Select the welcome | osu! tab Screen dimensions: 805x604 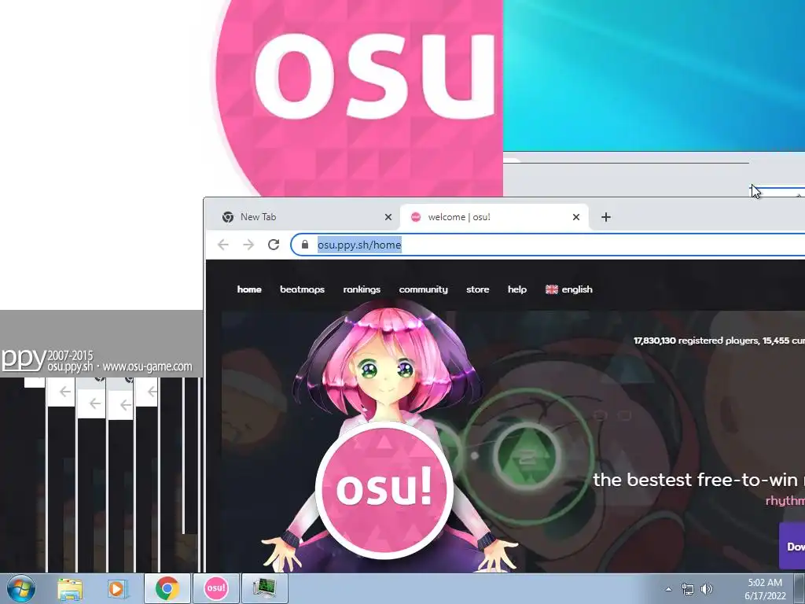coord(494,217)
